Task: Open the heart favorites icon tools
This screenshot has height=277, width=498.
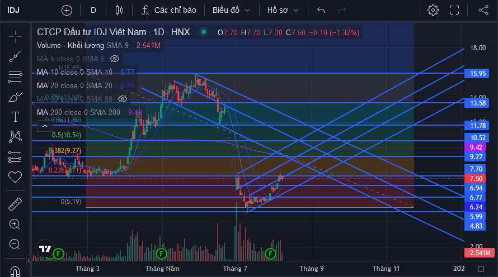Action: pyautogui.click(x=15, y=177)
